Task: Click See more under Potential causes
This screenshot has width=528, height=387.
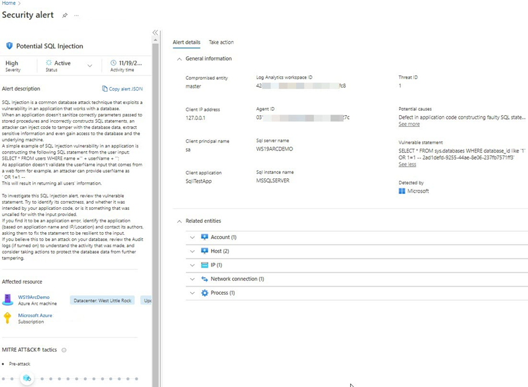Action: (408, 124)
